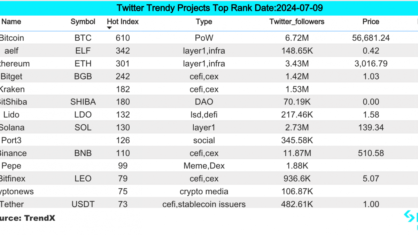This screenshot has height=235, width=418.
Task: Select the Symbol column header
Action: (83, 22)
